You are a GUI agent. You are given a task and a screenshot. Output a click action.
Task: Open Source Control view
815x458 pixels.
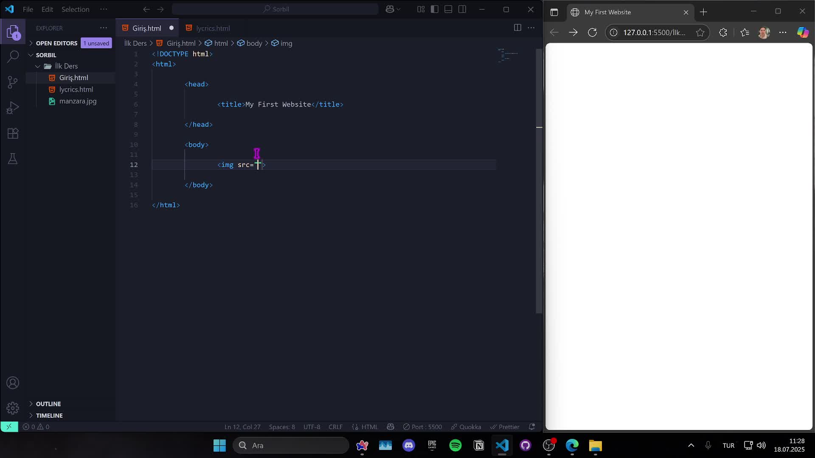coord(13,82)
